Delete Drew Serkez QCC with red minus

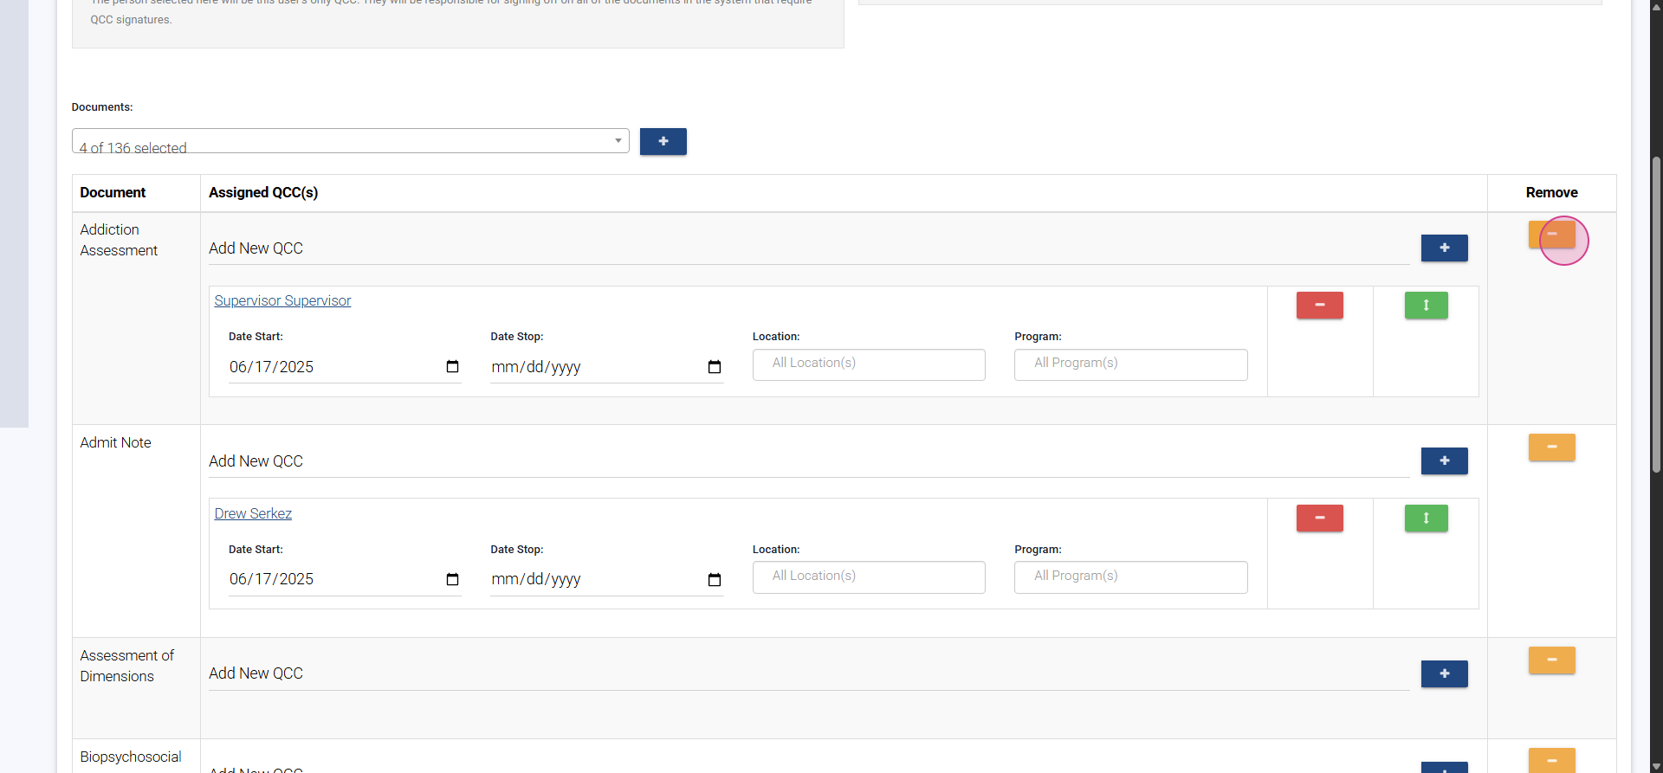coord(1319,519)
